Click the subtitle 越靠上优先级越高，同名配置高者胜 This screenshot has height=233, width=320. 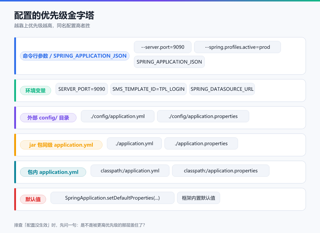point(52,26)
